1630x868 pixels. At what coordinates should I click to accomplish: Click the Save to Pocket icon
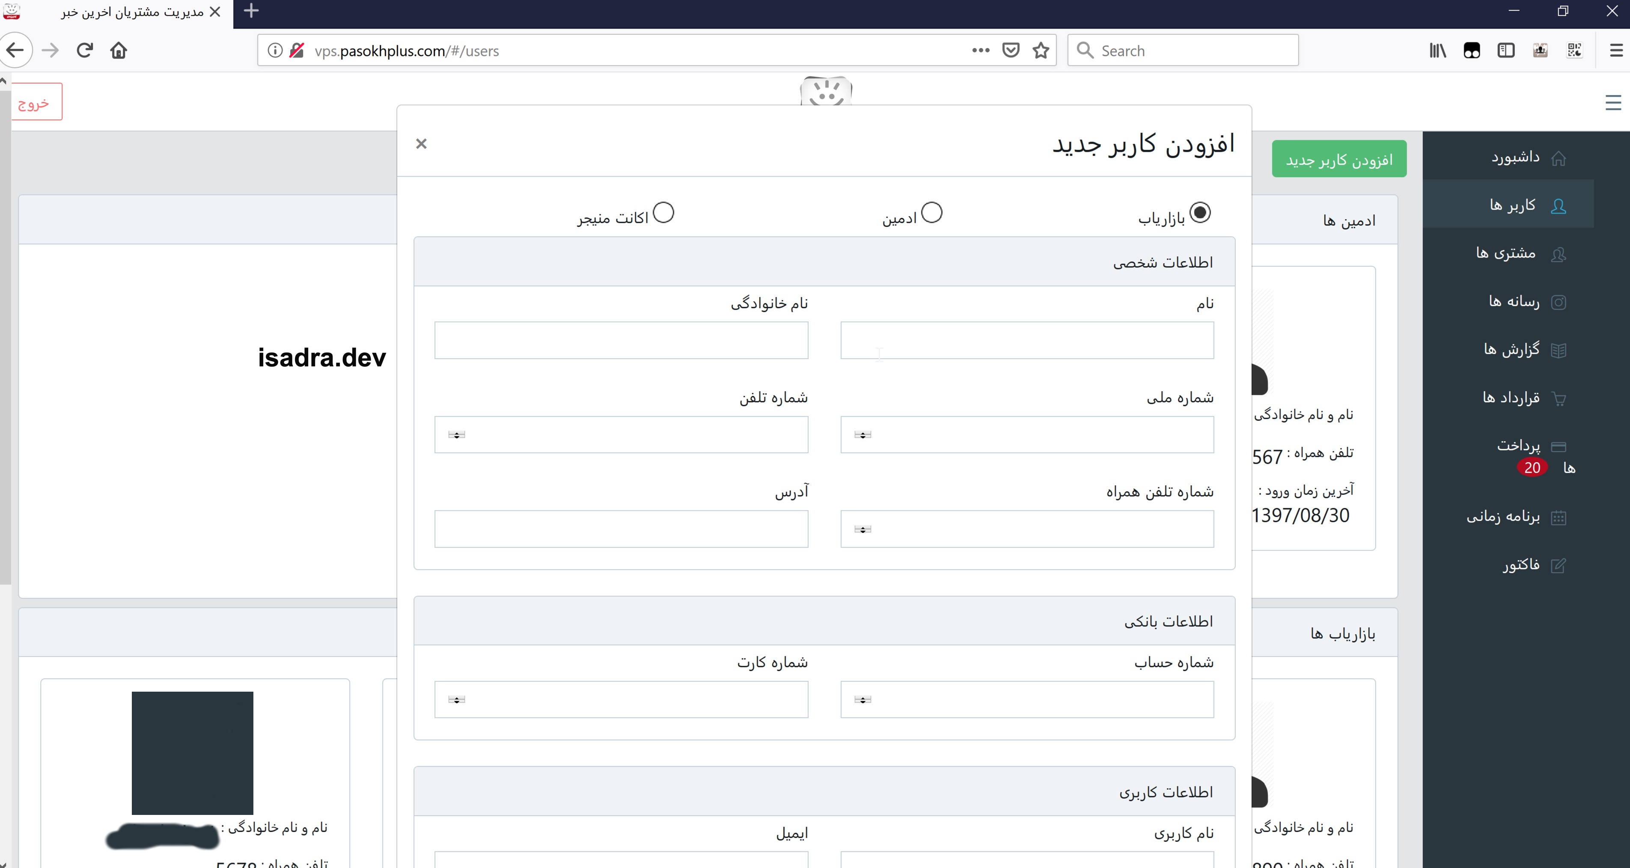click(x=1011, y=51)
